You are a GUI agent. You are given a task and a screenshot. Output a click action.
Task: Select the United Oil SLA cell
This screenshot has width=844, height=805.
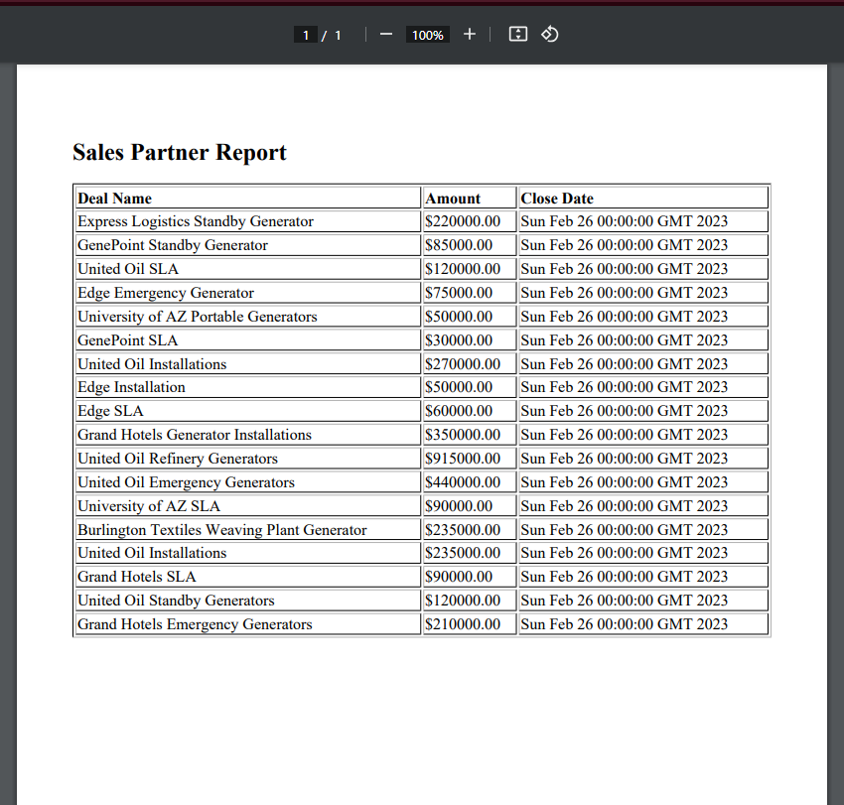(x=248, y=269)
